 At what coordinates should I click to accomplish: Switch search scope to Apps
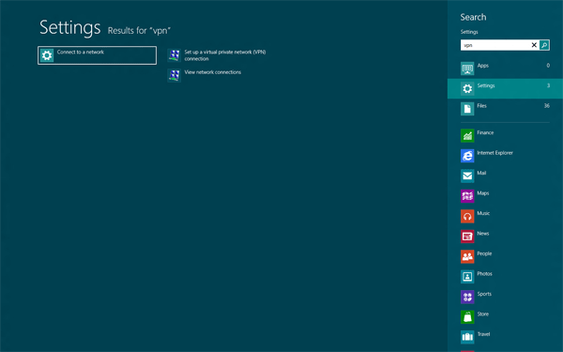pos(505,69)
